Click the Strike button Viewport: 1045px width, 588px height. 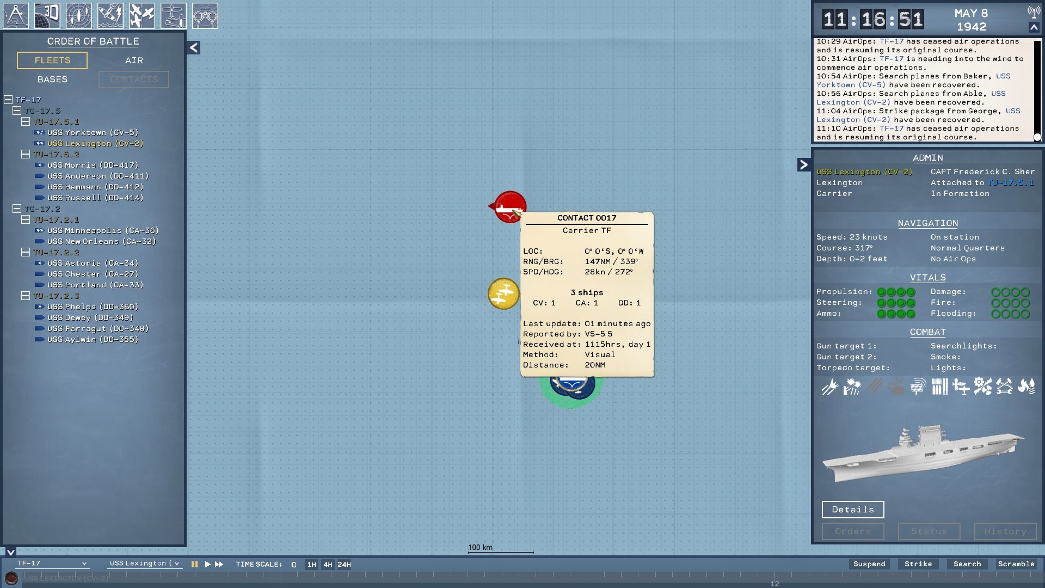918,564
